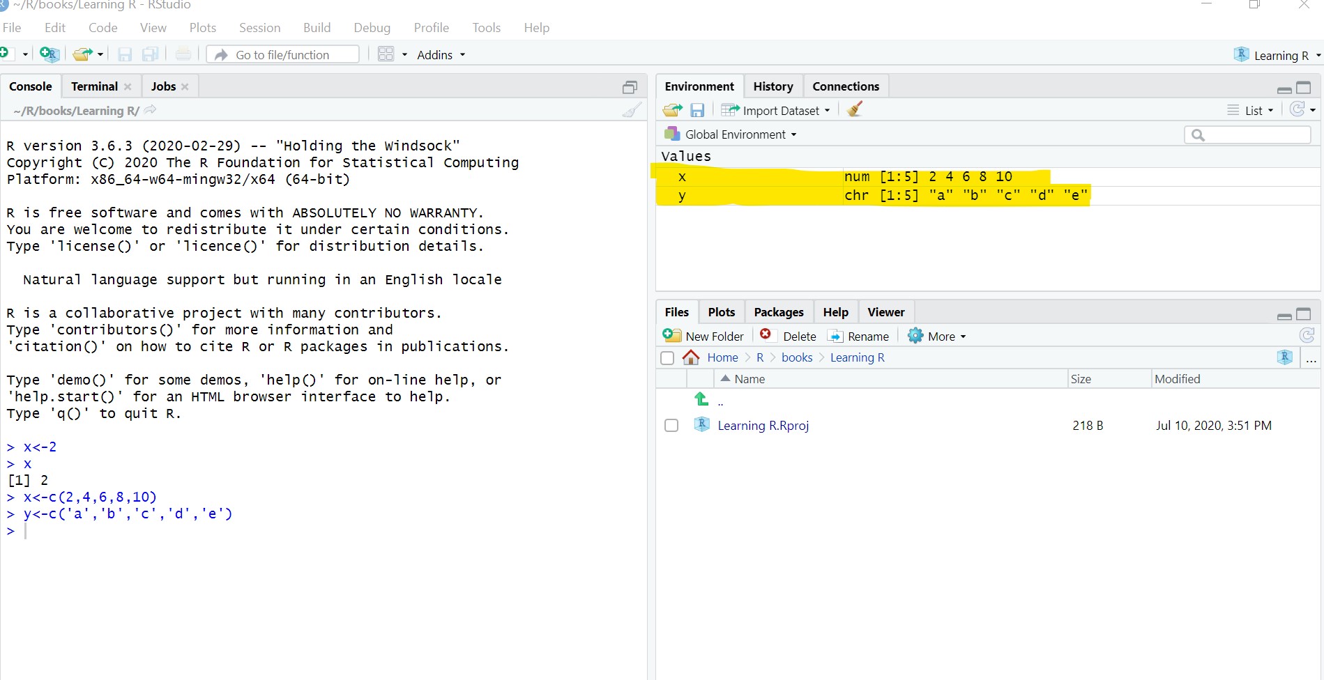Image resolution: width=1324 pixels, height=680 pixels.
Task: Open the Addins dropdown menu
Action: coord(441,55)
